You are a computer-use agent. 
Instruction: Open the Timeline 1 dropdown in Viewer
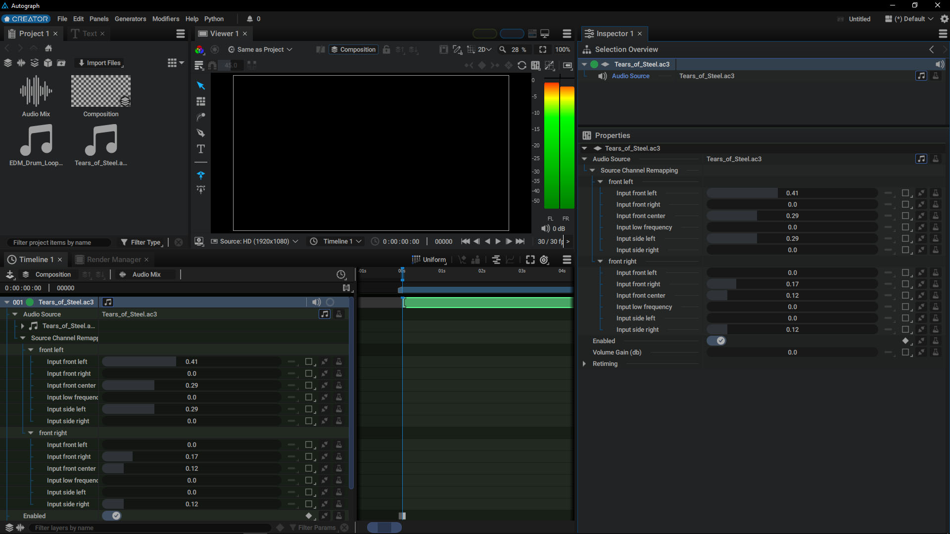click(336, 241)
